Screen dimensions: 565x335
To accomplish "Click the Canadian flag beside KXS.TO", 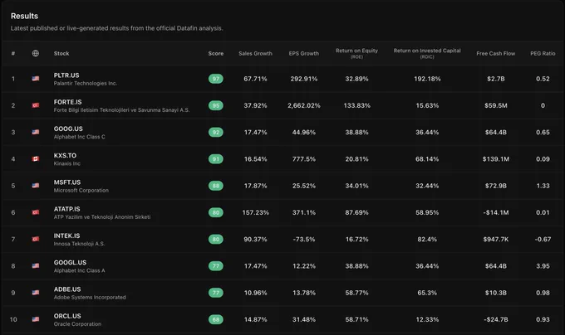I will coord(35,159).
